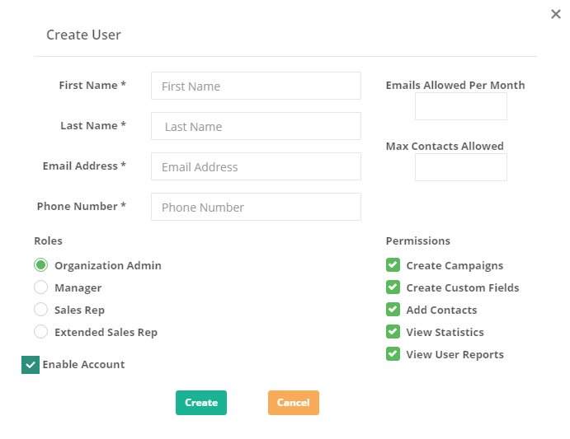Click the Email Address field
Viewport: 570px width, 439px height.
(256, 166)
